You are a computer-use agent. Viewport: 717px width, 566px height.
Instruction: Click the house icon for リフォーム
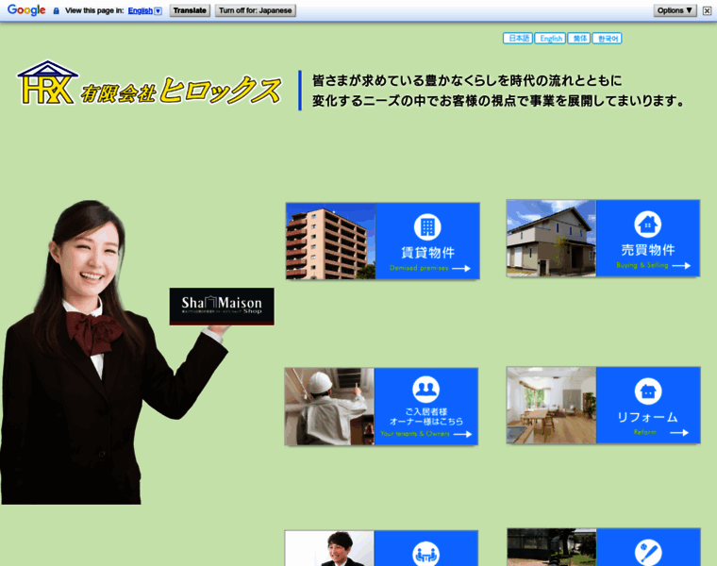click(648, 391)
